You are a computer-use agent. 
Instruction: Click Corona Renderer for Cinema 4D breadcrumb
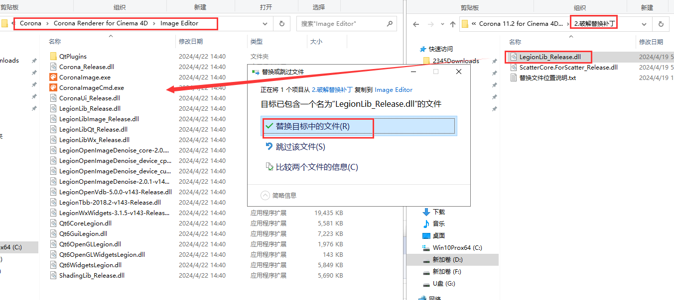[101, 23]
